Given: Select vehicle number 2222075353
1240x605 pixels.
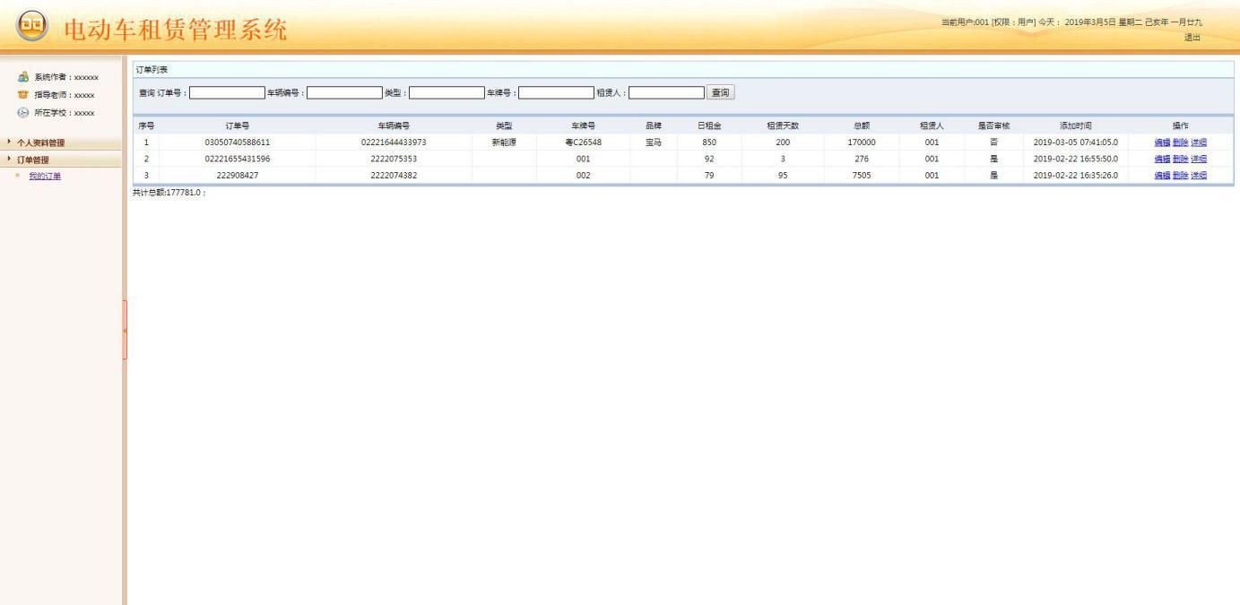Looking at the screenshot, I should tap(394, 159).
